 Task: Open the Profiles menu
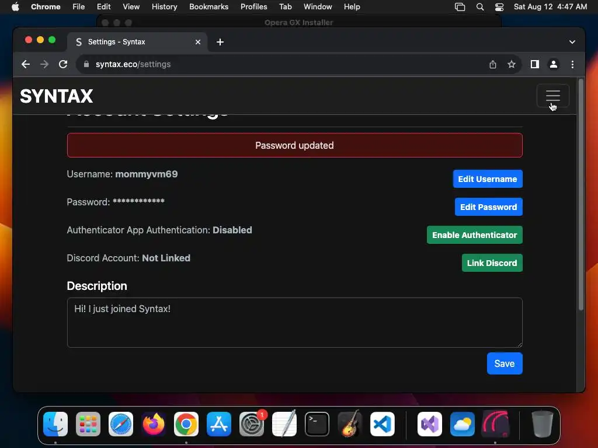pos(253,7)
